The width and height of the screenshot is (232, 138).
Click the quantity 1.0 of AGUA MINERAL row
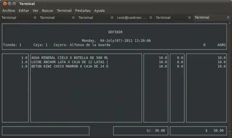[24, 58]
